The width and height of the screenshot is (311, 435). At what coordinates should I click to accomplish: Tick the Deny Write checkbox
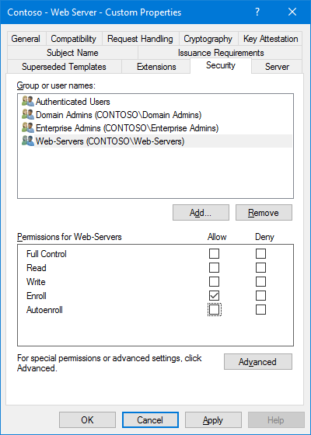[260, 281]
